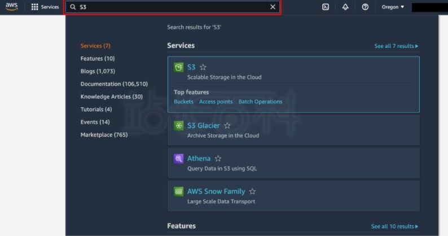
Task: Go to S3 Batch Operations feature
Action: (x=260, y=102)
